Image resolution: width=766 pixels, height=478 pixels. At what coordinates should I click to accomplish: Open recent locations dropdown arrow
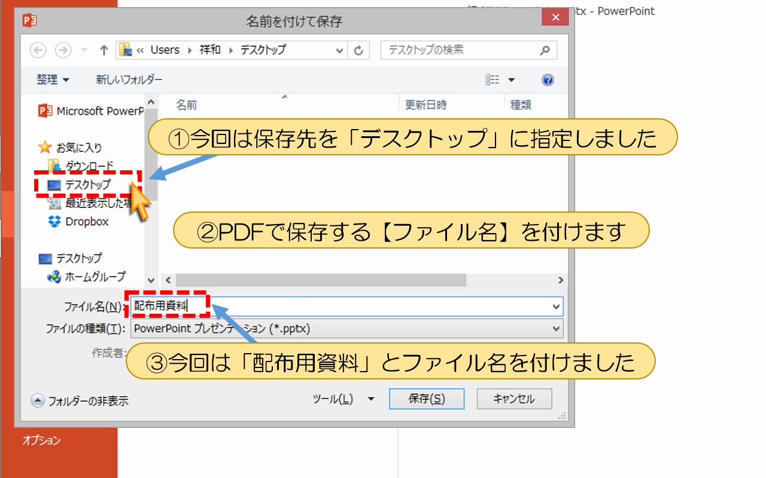(x=84, y=50)
